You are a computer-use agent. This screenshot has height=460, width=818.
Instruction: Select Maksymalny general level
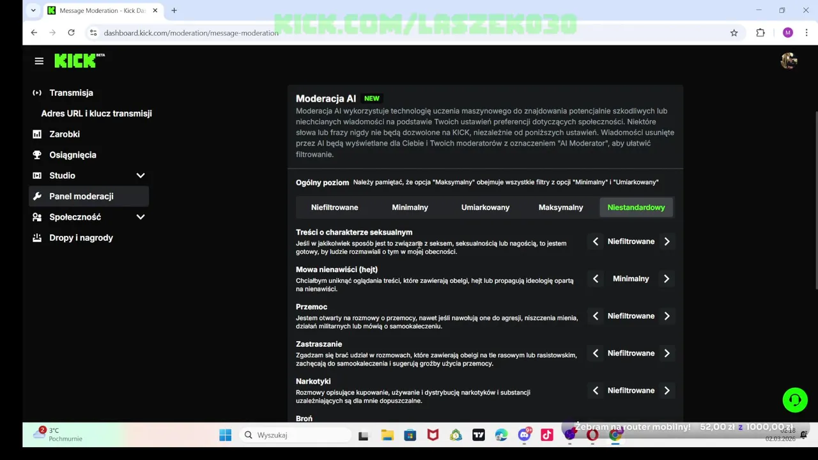tap(560, 207)
